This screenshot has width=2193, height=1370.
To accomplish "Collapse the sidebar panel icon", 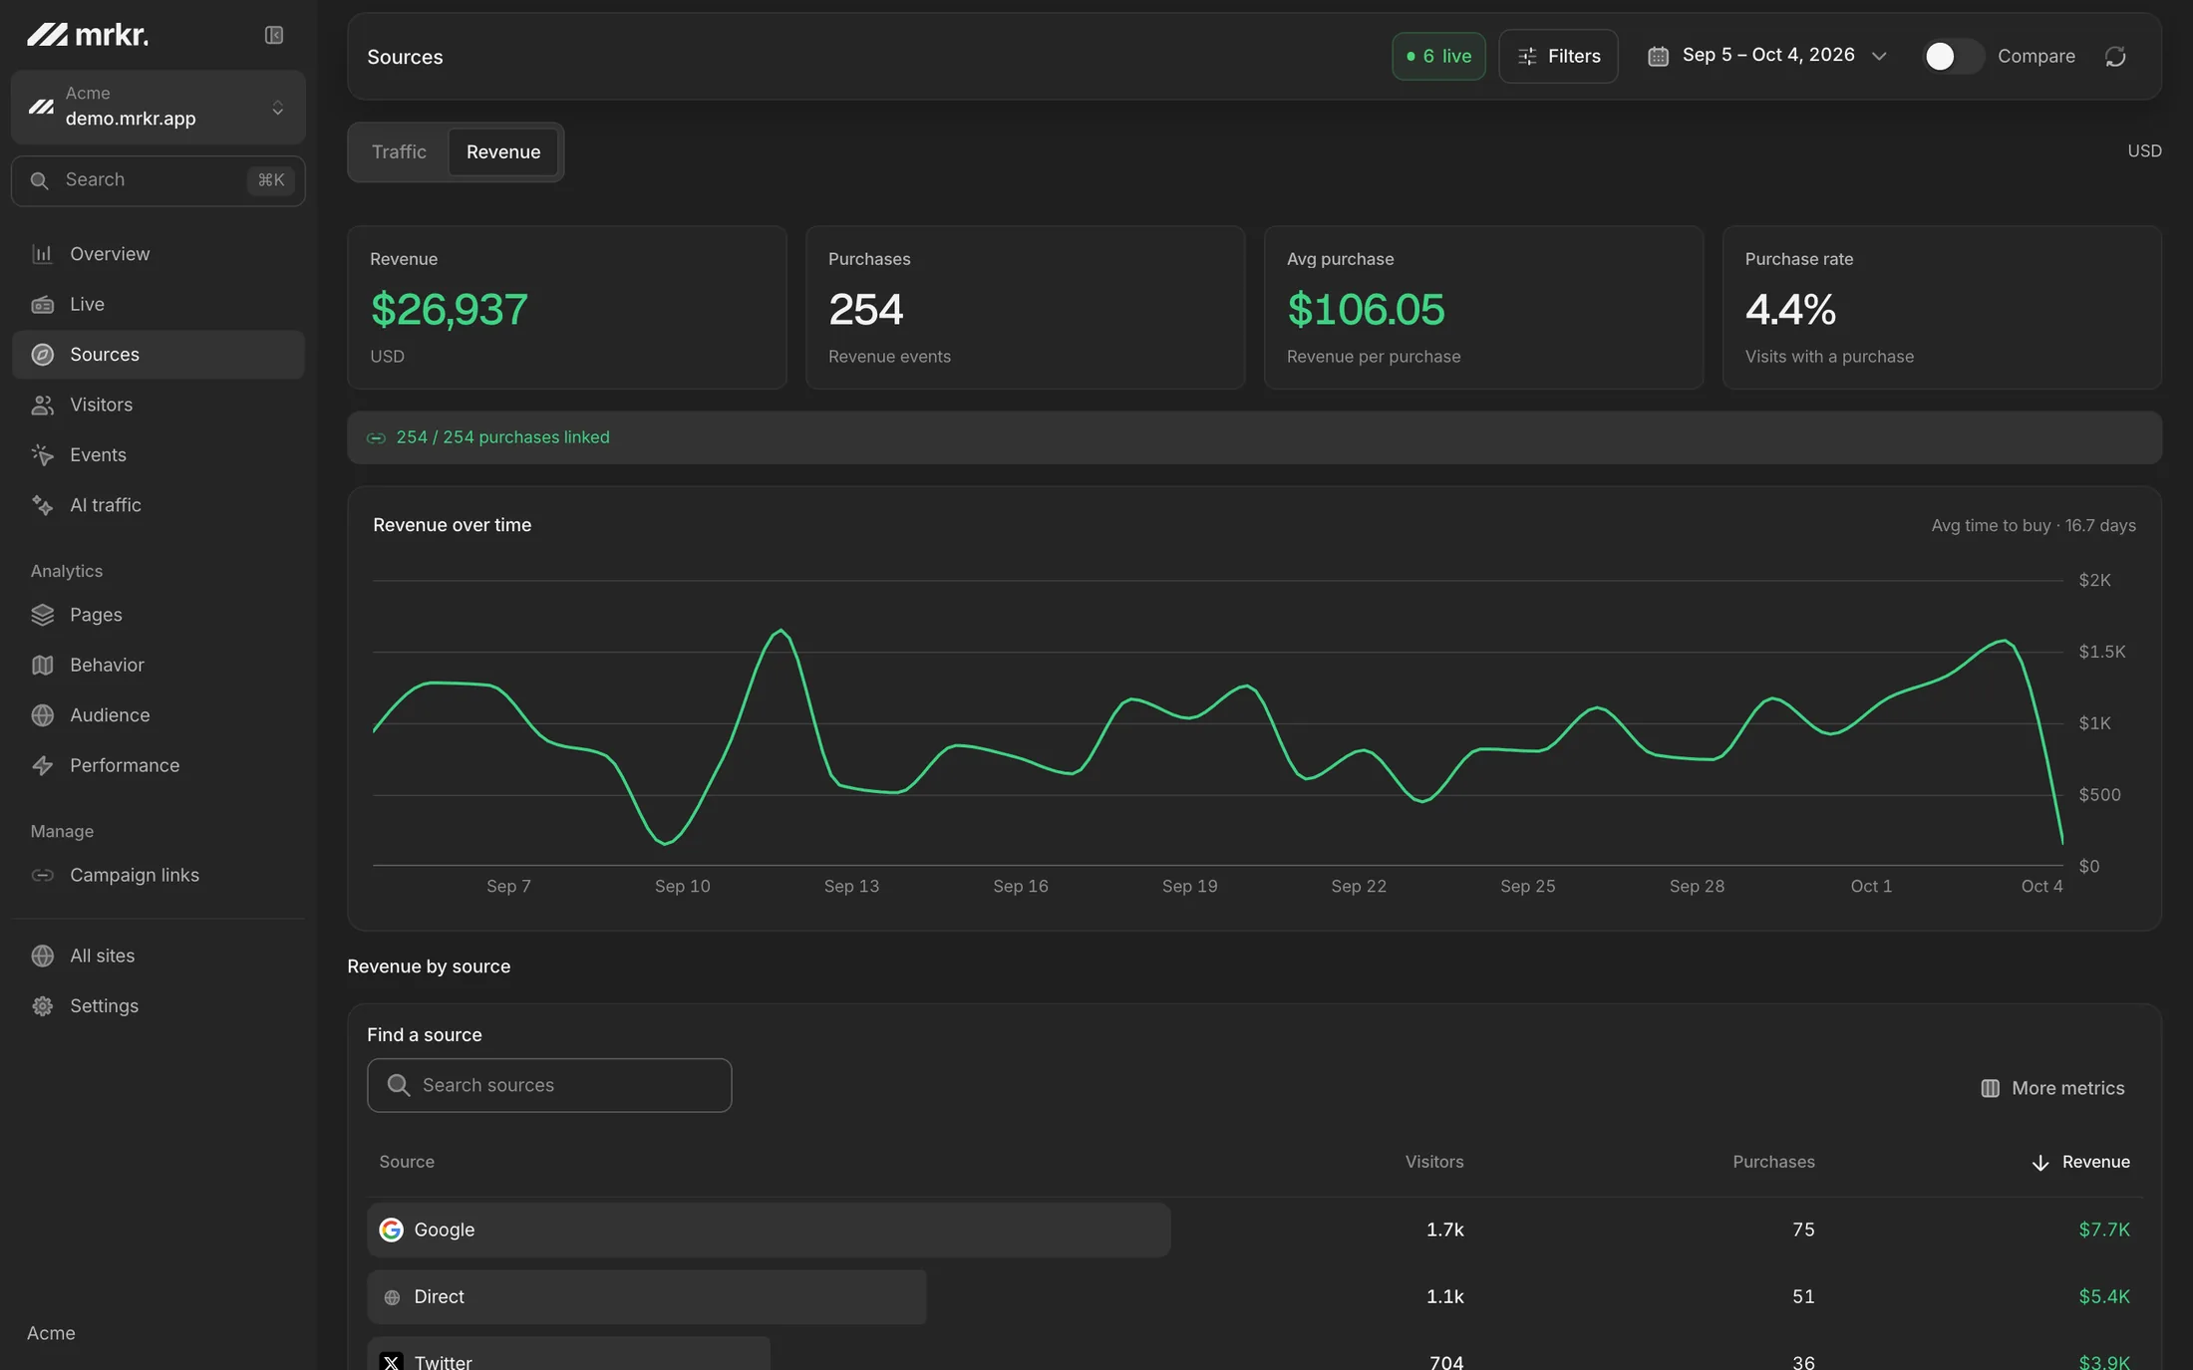I will [x=274, y=35].
